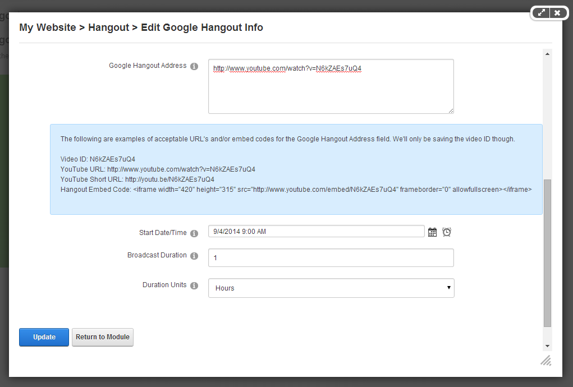Open the Duration Units Hours dropdown
This screenshot has width=573, height=387.
click(x=331, y=288)
